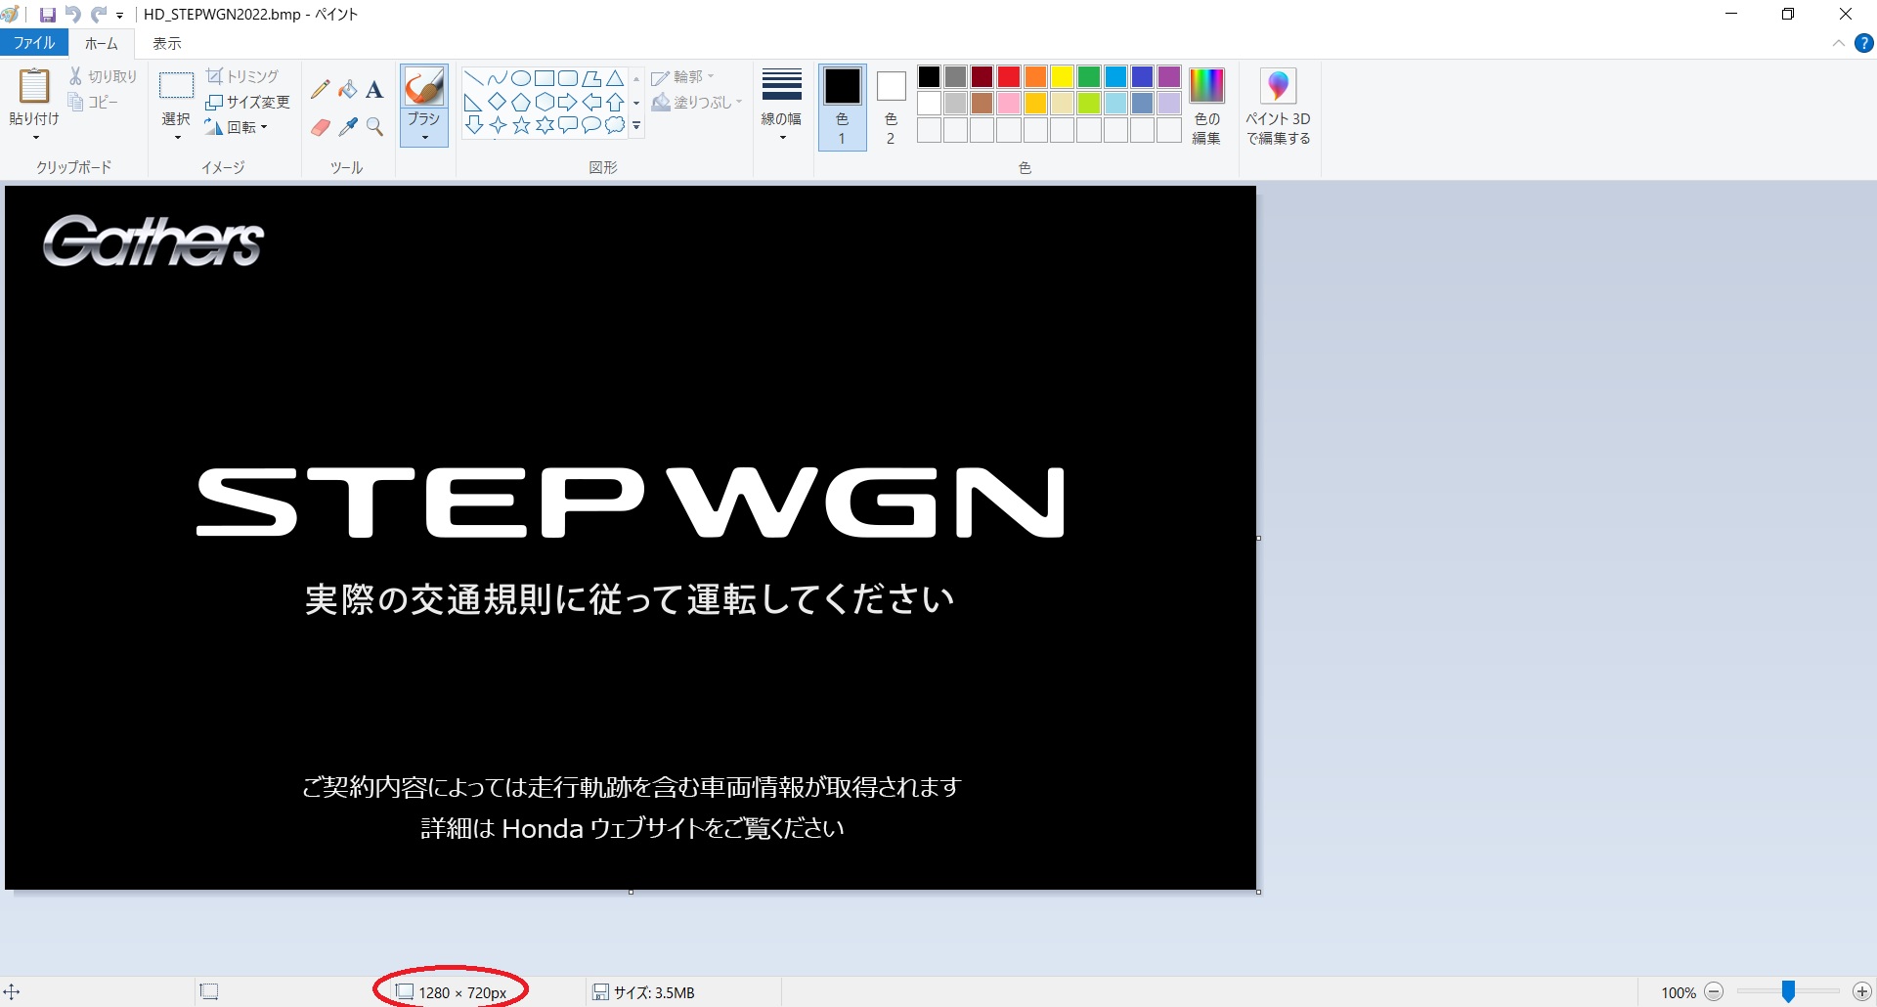This screenshot has width=1877, height=1007.
Task: Open Paint help question mark icon
Action: [x=1864, y=43]
